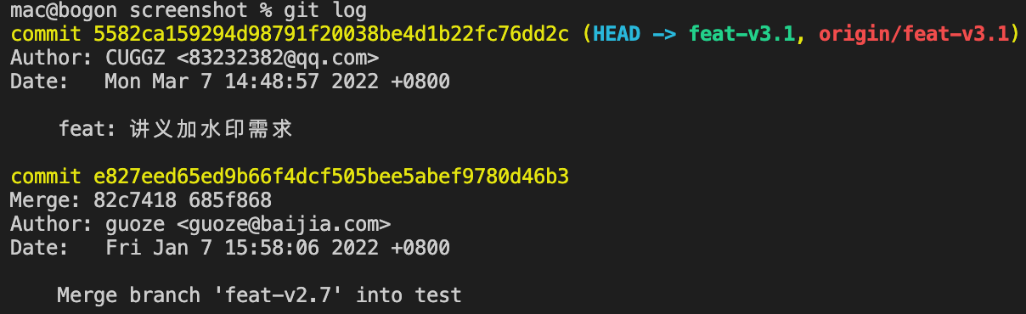Select the HEAD pointer label

pyautogui.click(x=618, y=34)
